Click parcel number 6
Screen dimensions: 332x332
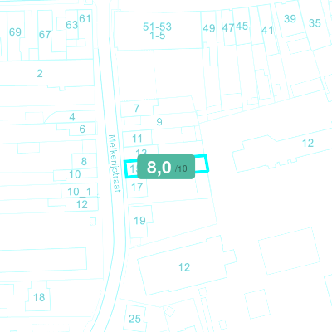coord(82,129)
